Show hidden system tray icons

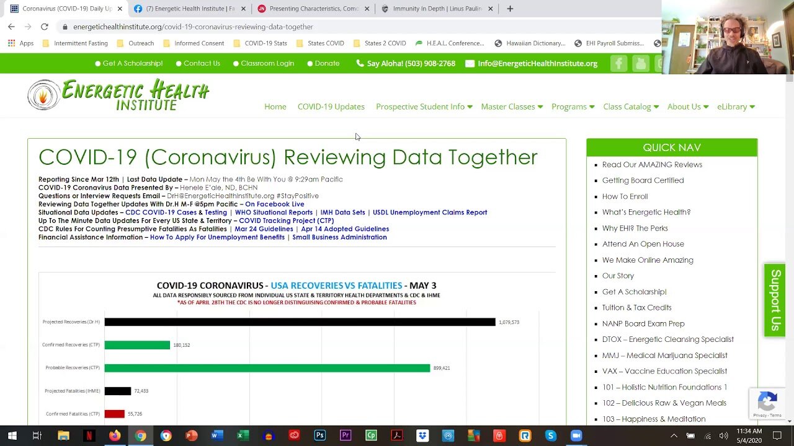tap(674, 436)
